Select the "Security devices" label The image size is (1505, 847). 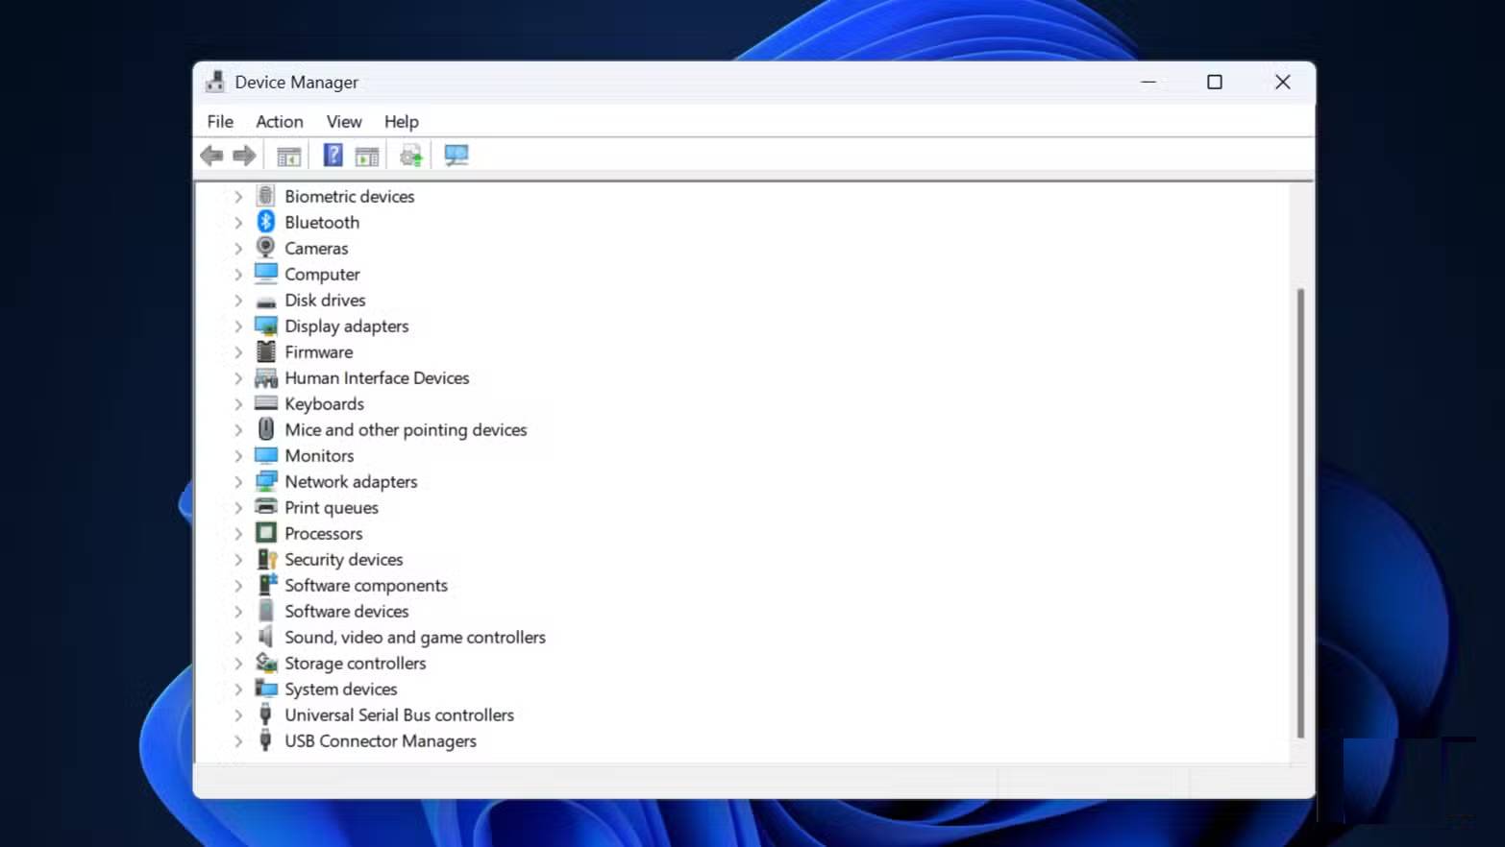(344, 560)
